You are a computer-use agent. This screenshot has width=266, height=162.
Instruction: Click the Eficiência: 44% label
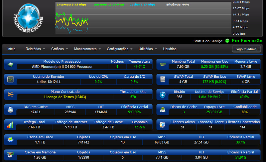(178, 5)
